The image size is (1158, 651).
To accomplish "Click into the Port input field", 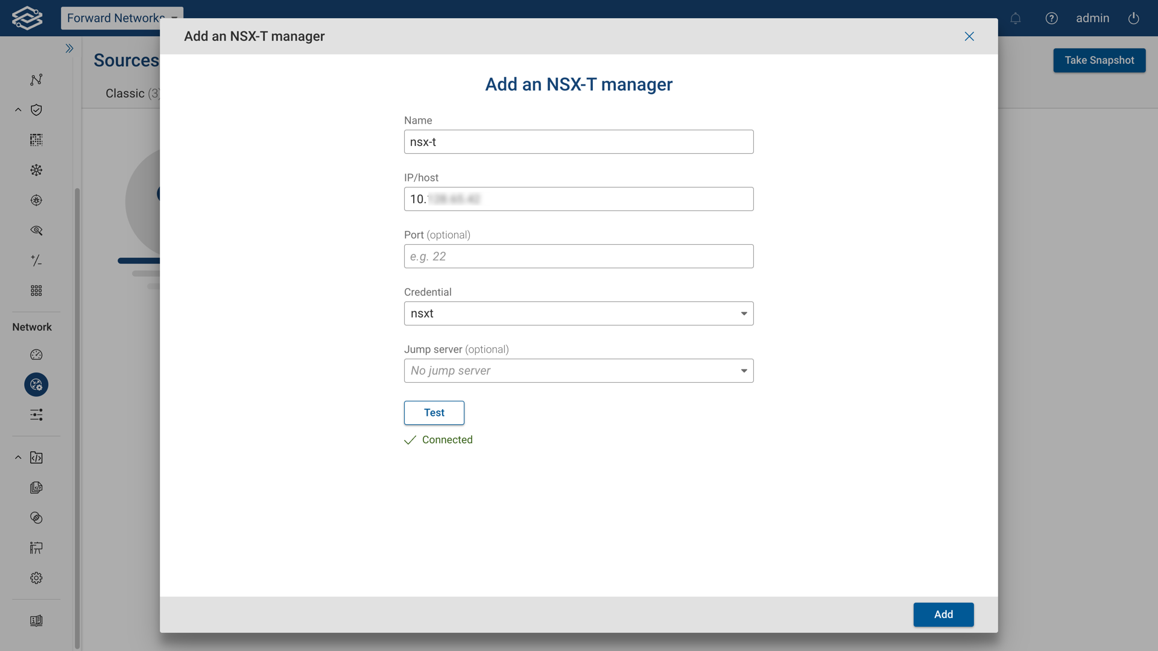I will [578, 256].
